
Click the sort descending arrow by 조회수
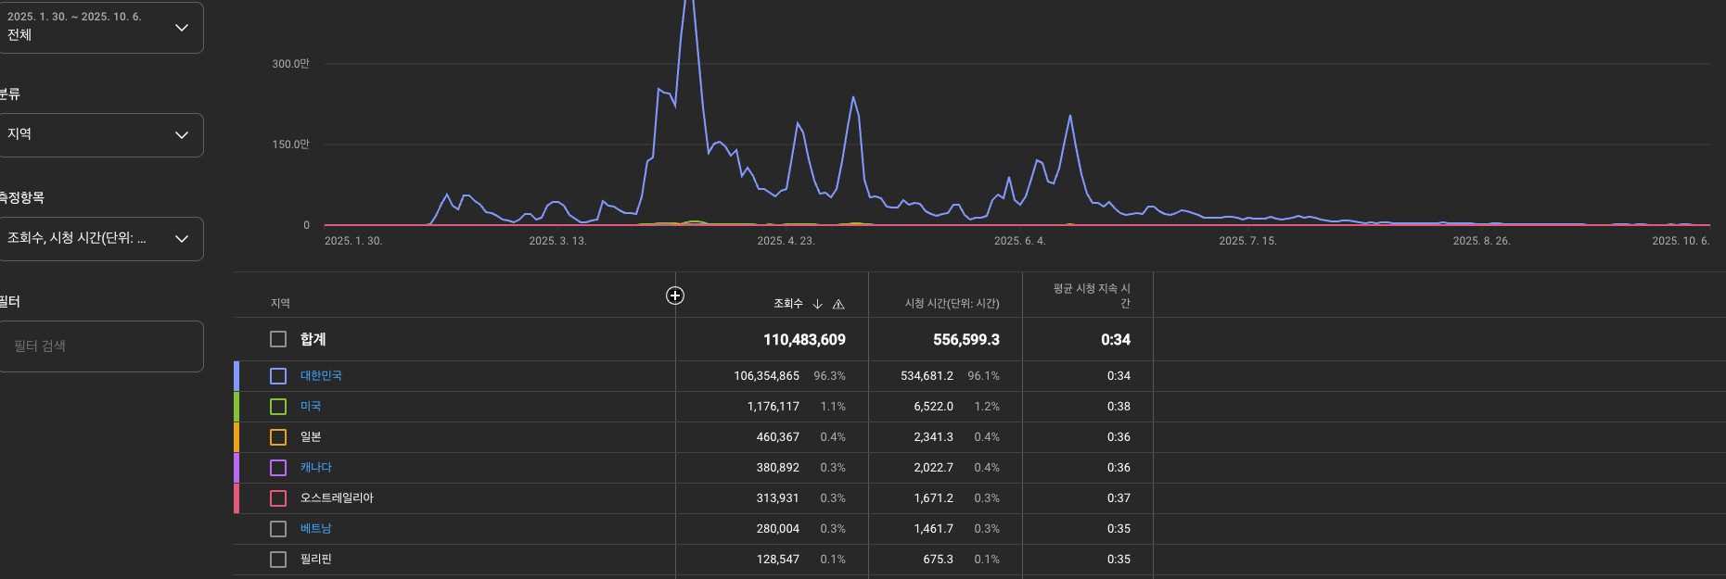(x=817, y=304)
